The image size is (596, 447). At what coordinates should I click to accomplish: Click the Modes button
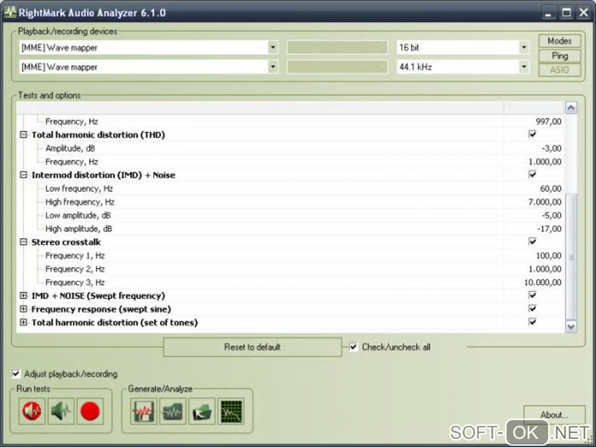click(560, 41)
